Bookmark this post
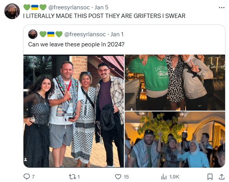Screen dimensions: 229x182 click(210, 177)
